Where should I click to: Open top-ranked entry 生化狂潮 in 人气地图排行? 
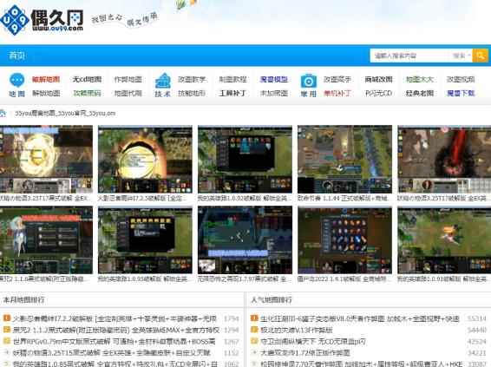(360, 318)
